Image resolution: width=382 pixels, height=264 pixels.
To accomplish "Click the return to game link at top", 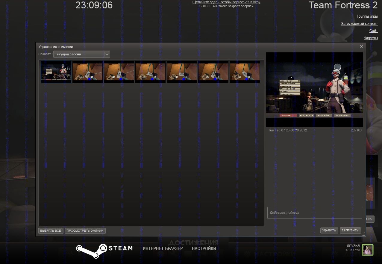I will coord(226,2).
